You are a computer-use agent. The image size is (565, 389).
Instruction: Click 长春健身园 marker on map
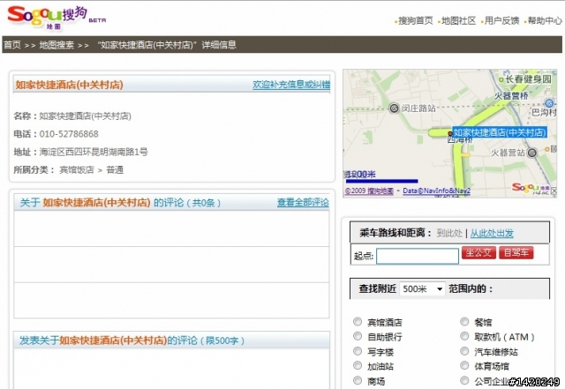501,79
